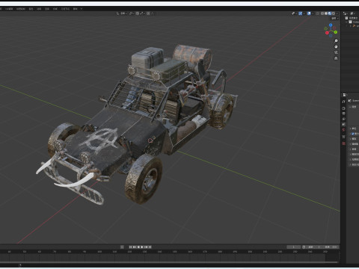Collapse the Collection entry in outliner
Viewport: 359px width, 269px height.
[346, 22]
